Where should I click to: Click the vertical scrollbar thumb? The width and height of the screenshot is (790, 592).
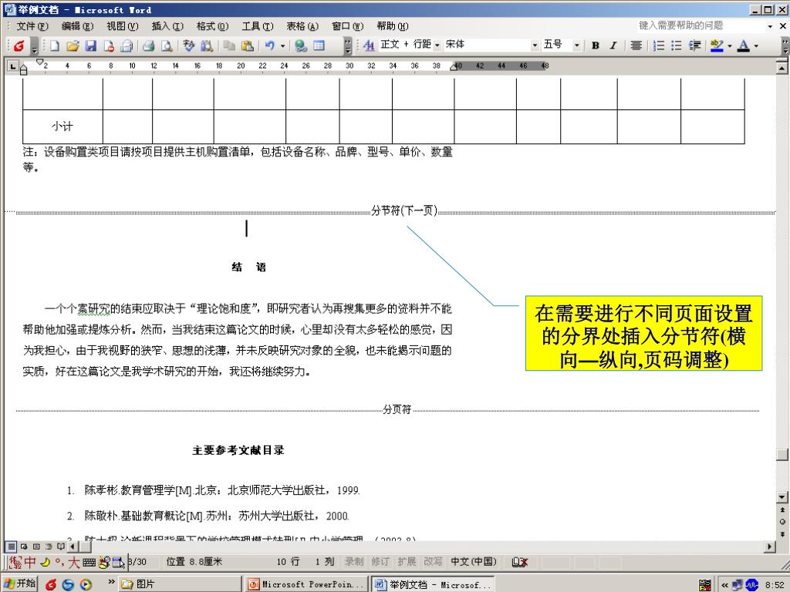click(x=782, y=455)
